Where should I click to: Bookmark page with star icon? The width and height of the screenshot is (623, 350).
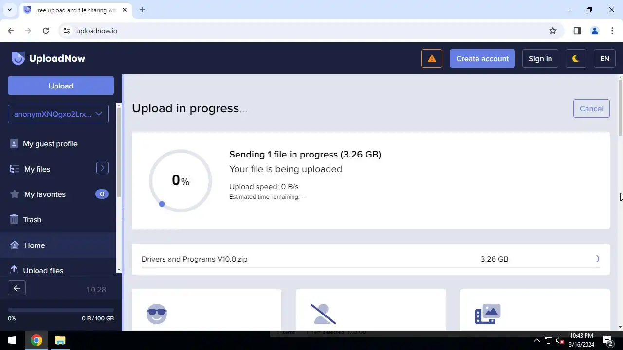[x=553, y=31]
